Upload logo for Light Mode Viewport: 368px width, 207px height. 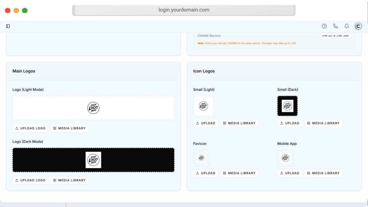[31, 128]
